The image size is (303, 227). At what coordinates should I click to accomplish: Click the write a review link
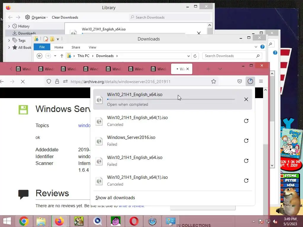(131, 206)
